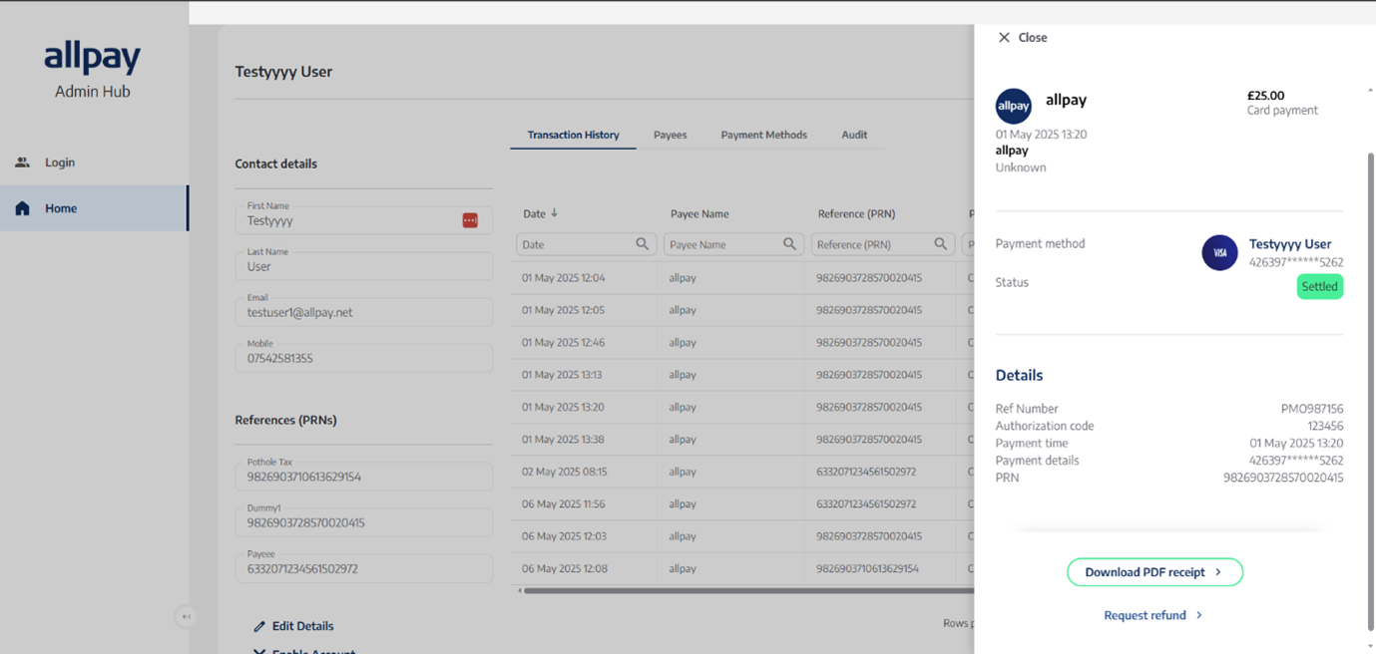Click the Reference (PRN) filter input
Image resolution: width=1376 pixels, height=654 pixels.
click(x=883, y=244)
